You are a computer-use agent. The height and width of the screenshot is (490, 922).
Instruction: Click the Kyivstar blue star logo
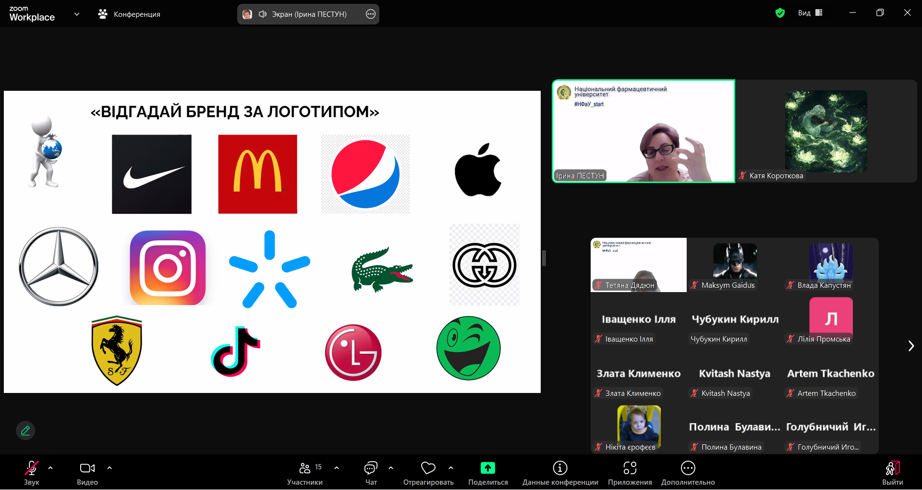coord(269,269)
